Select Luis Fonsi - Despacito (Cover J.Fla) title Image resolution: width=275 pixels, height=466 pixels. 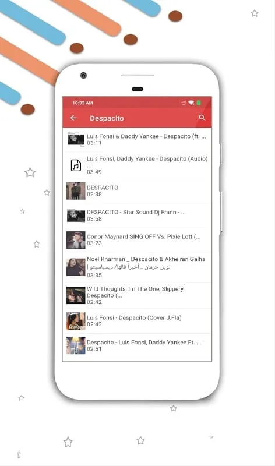134,317
